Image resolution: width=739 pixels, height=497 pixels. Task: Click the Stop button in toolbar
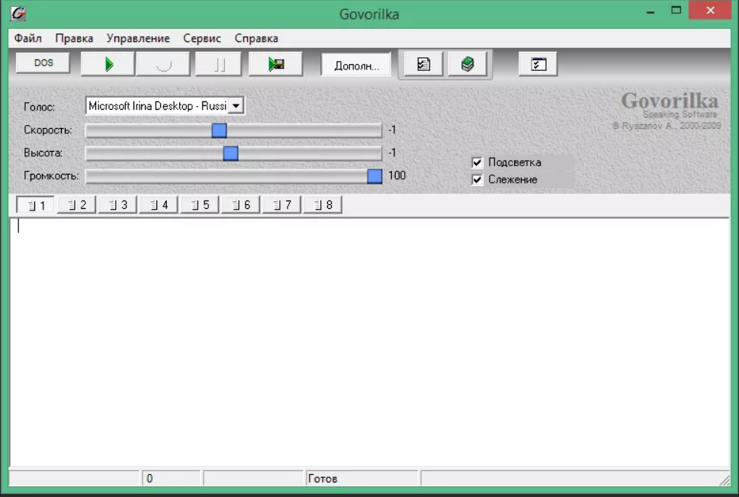[x=163, y=64]
